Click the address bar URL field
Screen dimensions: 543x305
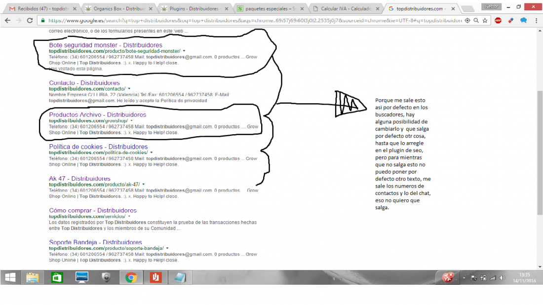coord(255,20)
